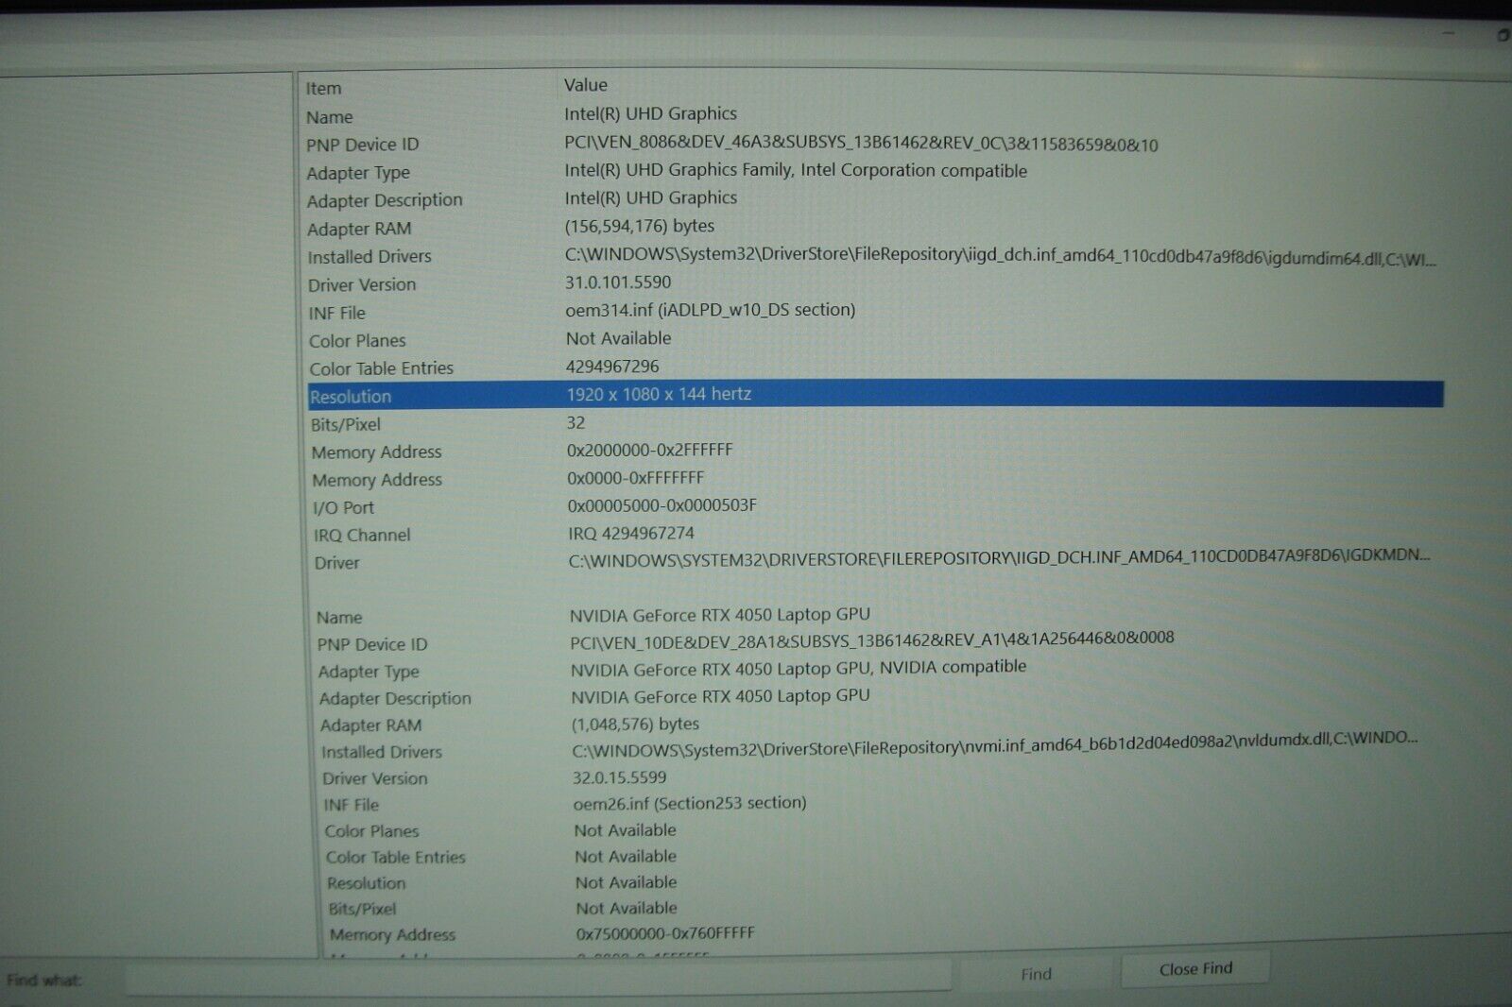Viewport: 1512px width, 1007px height.
Task: Select INF File value oem26.inf
Action: point(690,803)
